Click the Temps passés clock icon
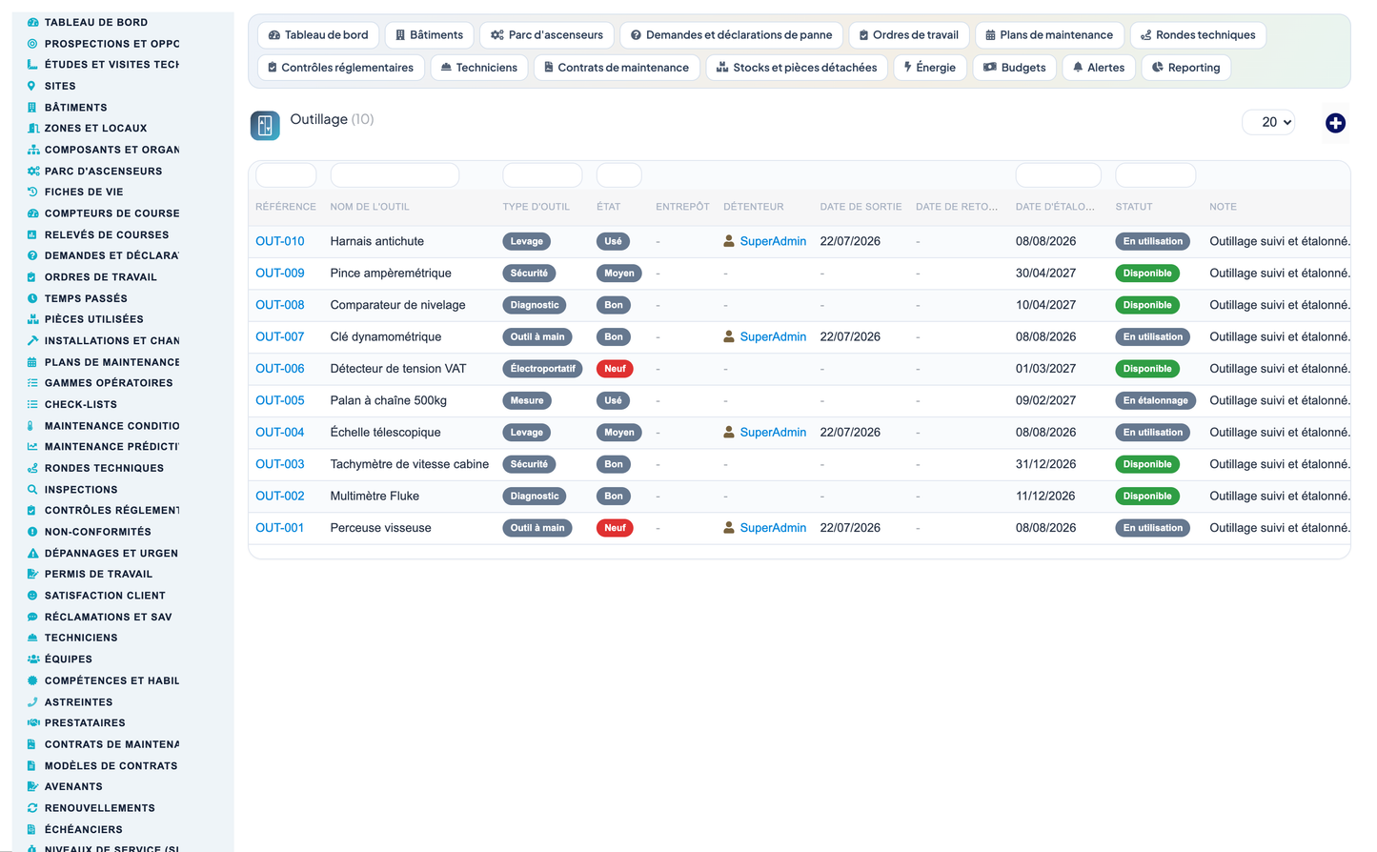Image resolution: width=1377 pixels, height=852 pixels. pyautogui.click(x=32, y=298)
